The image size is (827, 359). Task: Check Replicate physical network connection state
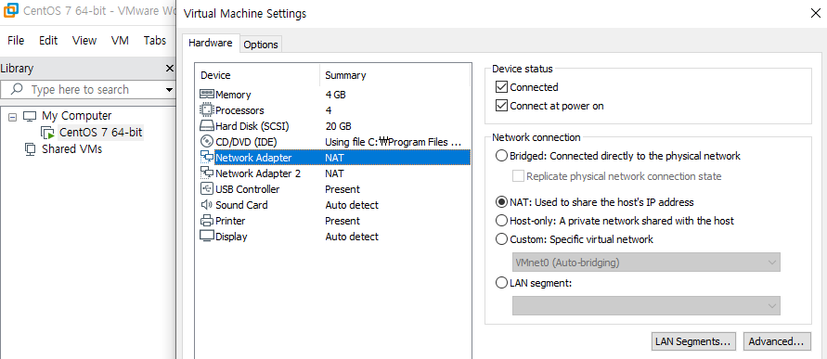tap(519, 176)
